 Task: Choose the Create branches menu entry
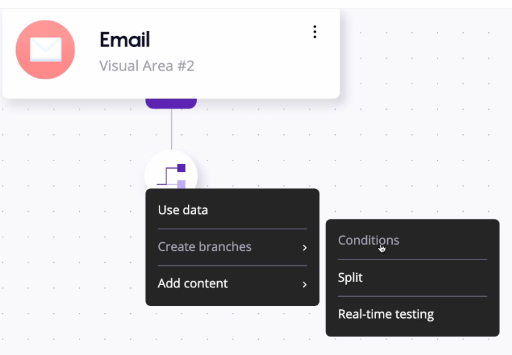click(205, 247)
